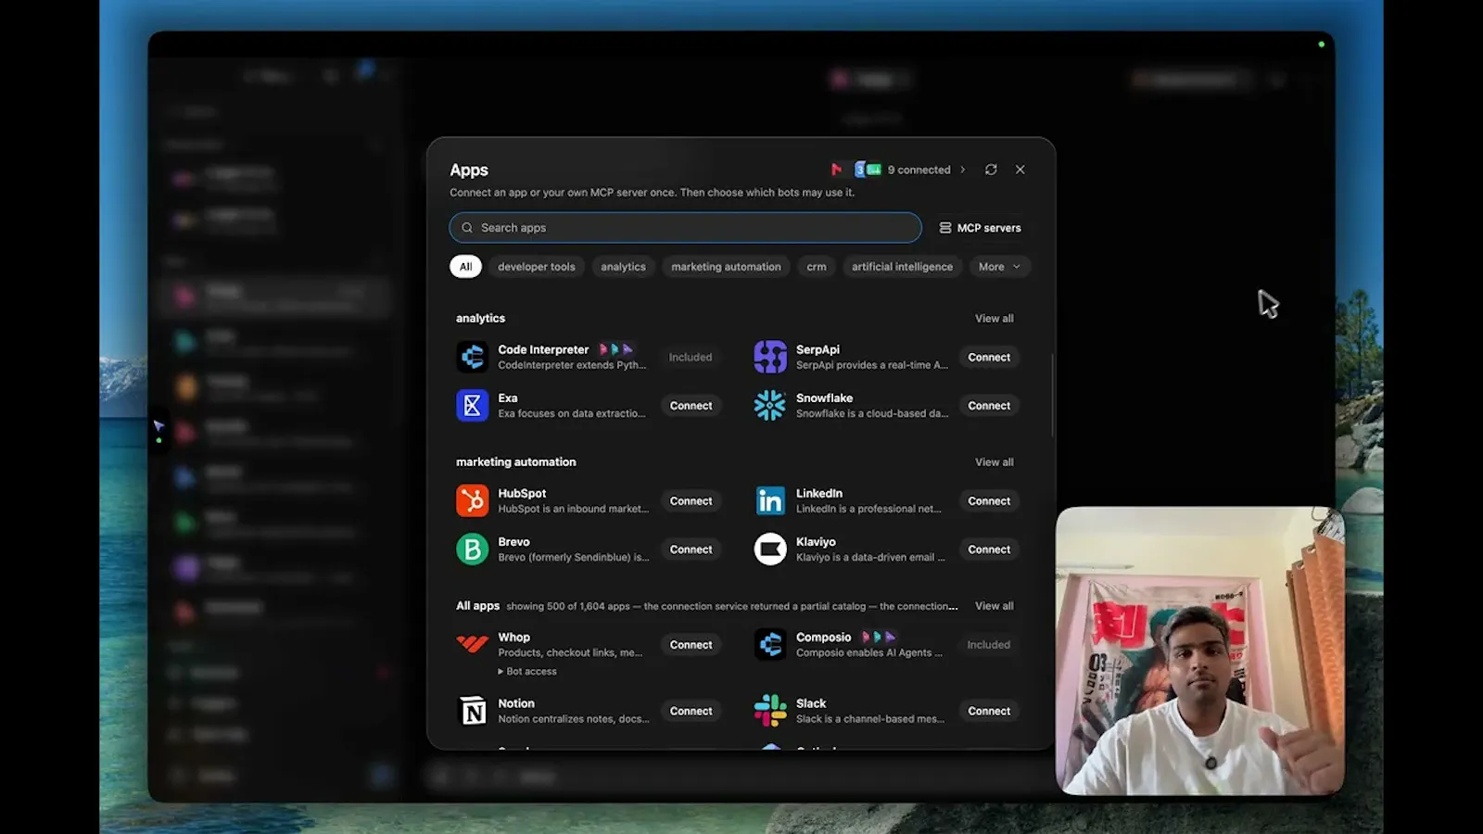Click the Exa app icon
This screenshot has height=834, width=1483.
coord(473,405)
